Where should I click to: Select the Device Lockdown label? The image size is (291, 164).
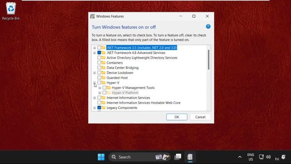click(120, 73)
